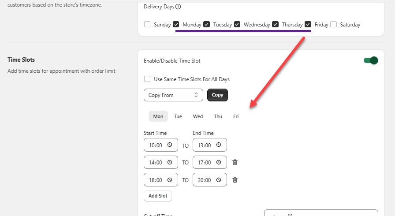Uncheck the Monday delivery day
395x216 pixels.
tap(176, 25)
